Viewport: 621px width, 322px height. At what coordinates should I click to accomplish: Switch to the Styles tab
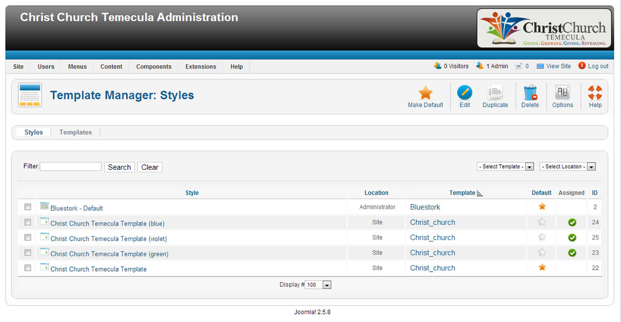[34, 133]
